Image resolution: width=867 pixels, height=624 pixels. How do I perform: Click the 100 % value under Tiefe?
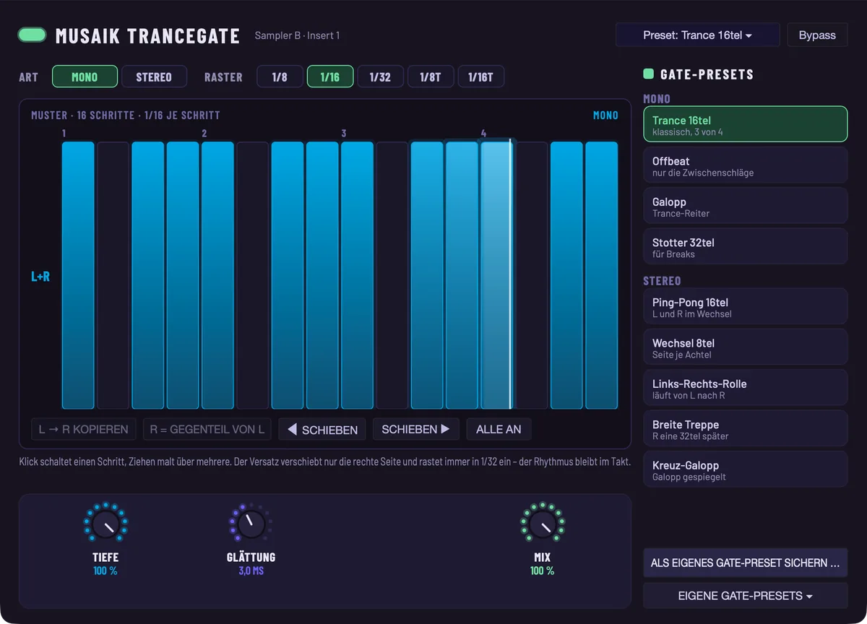click(105, 571)
